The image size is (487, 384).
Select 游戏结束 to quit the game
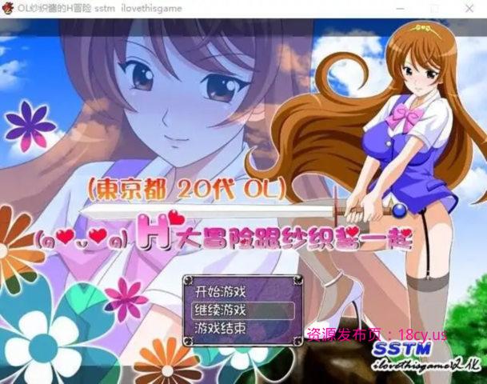(x=220, y=328)
